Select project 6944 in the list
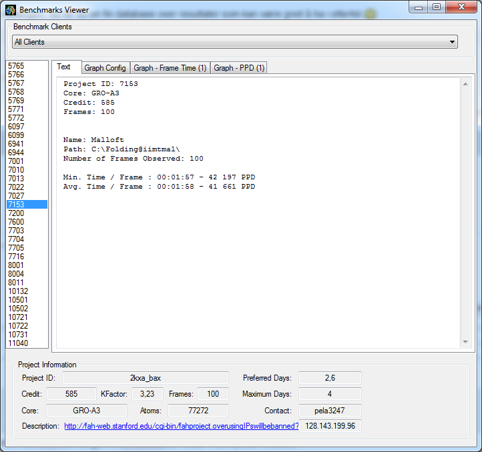 point(27,152)
